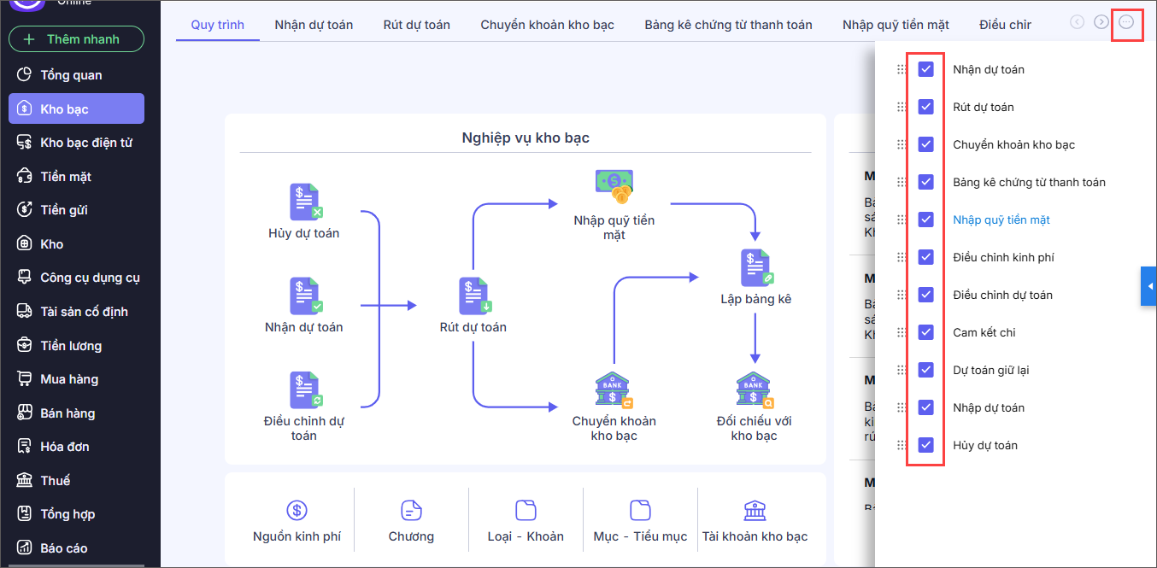Click the Điều chỉnh dự toán workflow icon
The height and width of the screenshot is (568, 1157).
pos(304,390)
